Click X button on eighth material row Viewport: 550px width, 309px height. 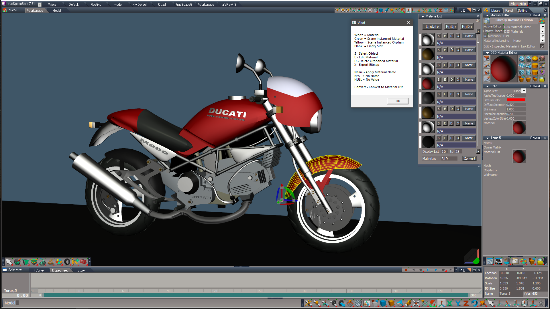click(x=458, y=138)
